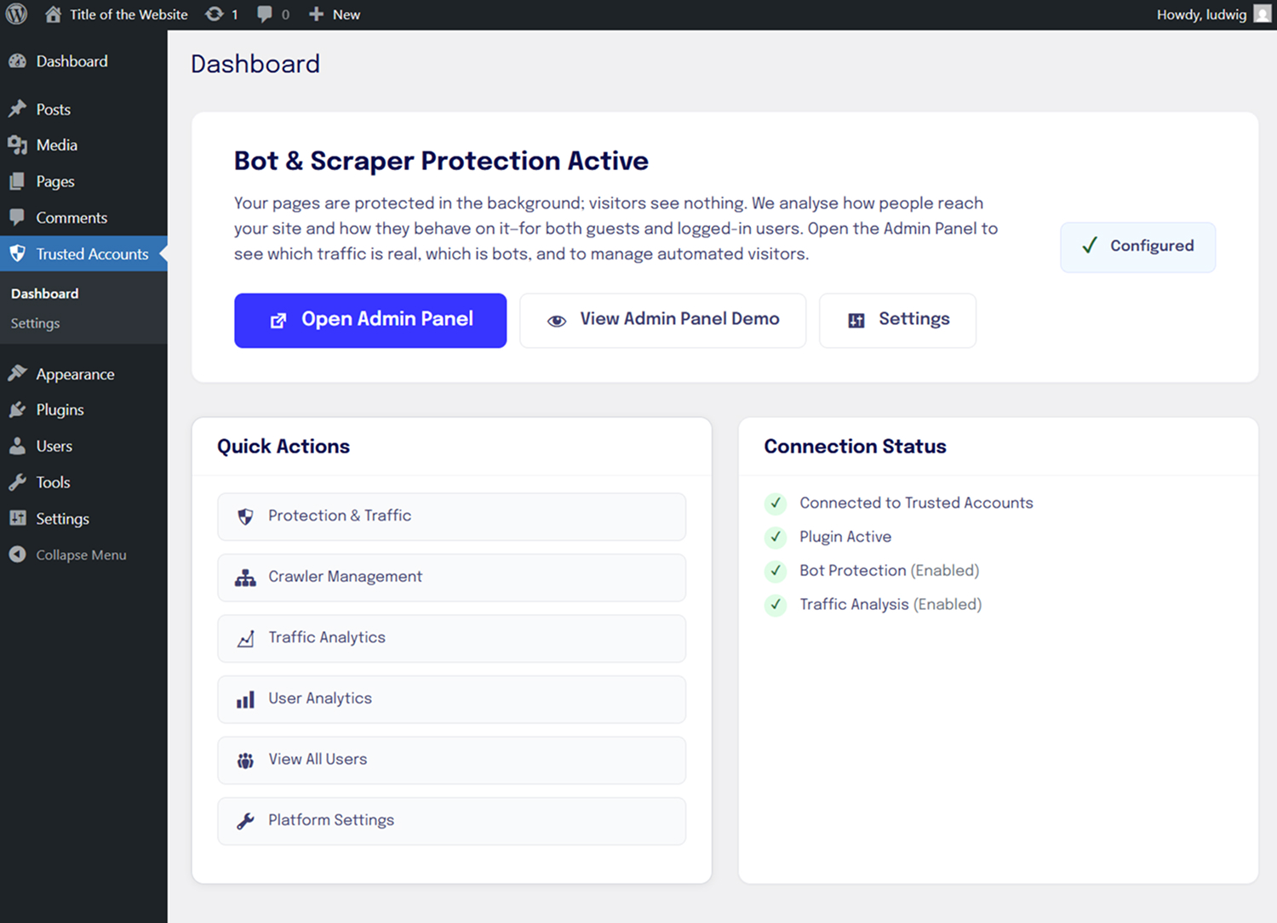Viewport: 1277px width, 923px height.
Task: Click the Tools wrench icon in sidebar
Action: tap(17, 482)
